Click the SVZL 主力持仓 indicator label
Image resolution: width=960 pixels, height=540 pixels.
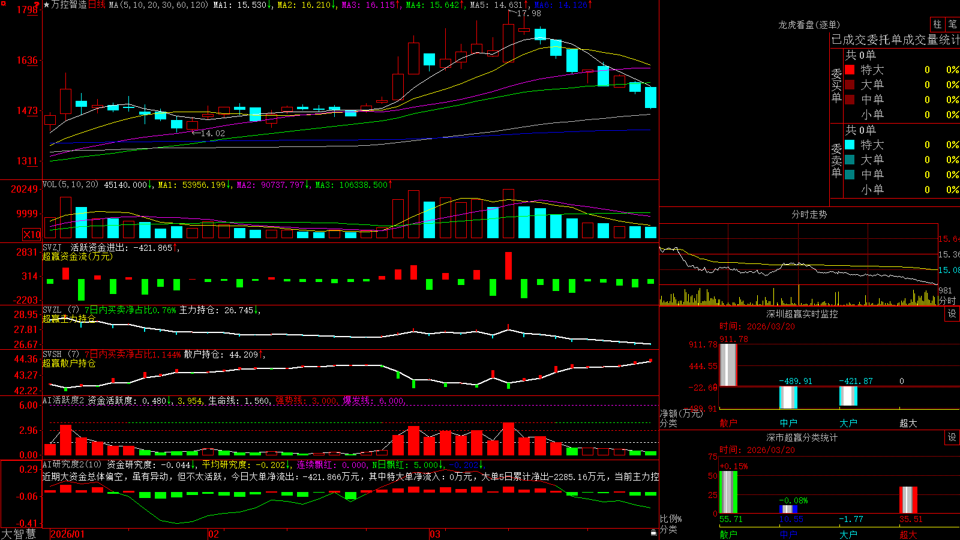pyautogui.click(x=60, y=310)
